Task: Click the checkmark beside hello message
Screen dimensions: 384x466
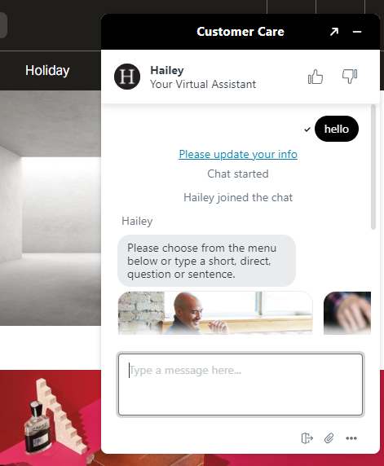Action: point(307,130)
